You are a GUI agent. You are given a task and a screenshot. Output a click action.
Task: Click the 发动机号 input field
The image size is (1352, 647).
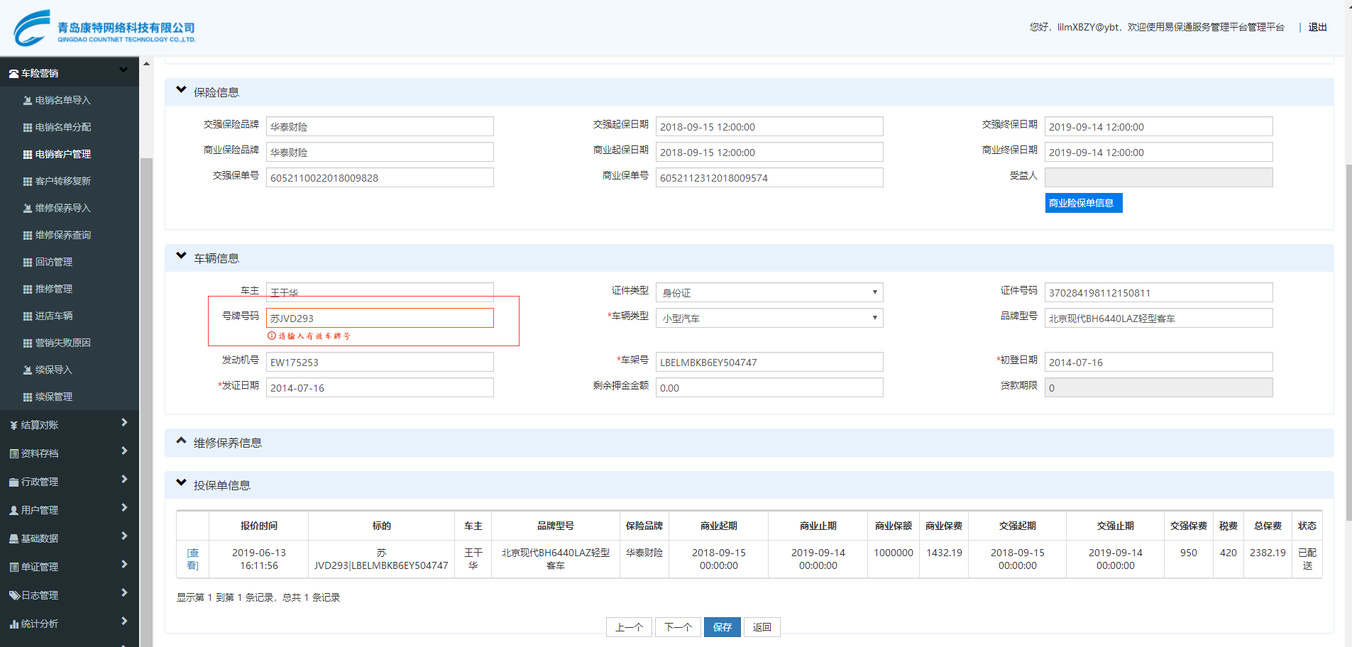[380, 362]
